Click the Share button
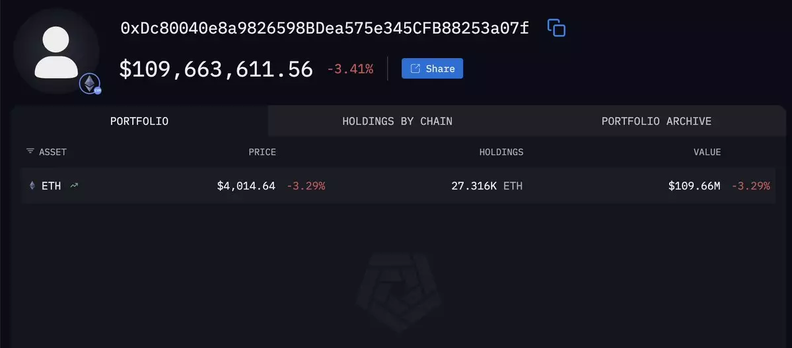Screen dimensions: 792x348 pos(433,69)
